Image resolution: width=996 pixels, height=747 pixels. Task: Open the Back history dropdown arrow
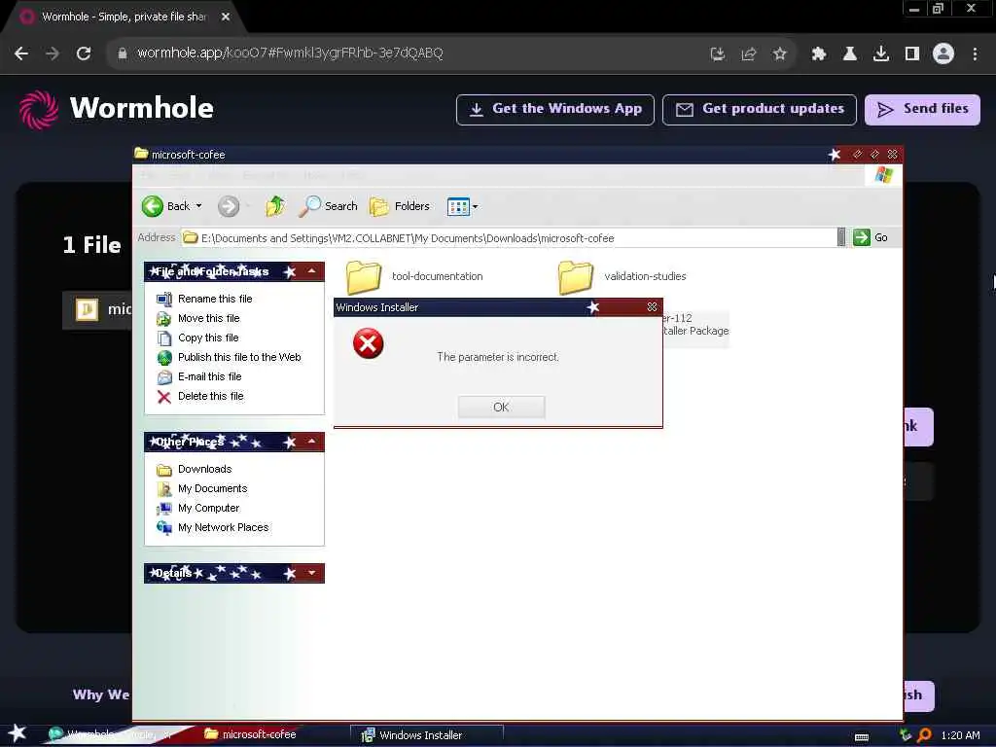(x=198, y=206)
